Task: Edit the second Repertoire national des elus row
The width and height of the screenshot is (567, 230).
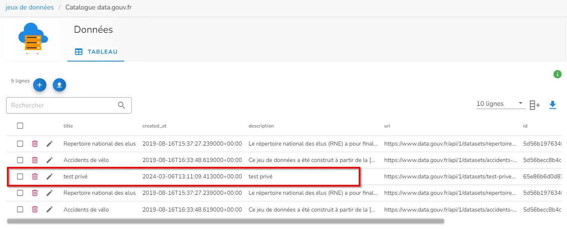Action: (50, 193)
